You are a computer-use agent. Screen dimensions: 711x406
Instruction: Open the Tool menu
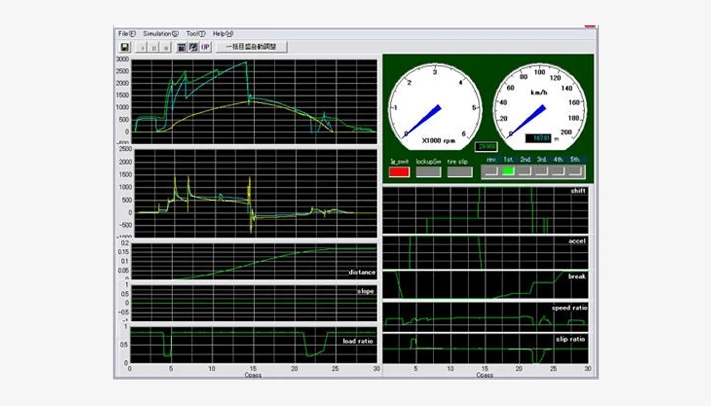pos(196,33)
